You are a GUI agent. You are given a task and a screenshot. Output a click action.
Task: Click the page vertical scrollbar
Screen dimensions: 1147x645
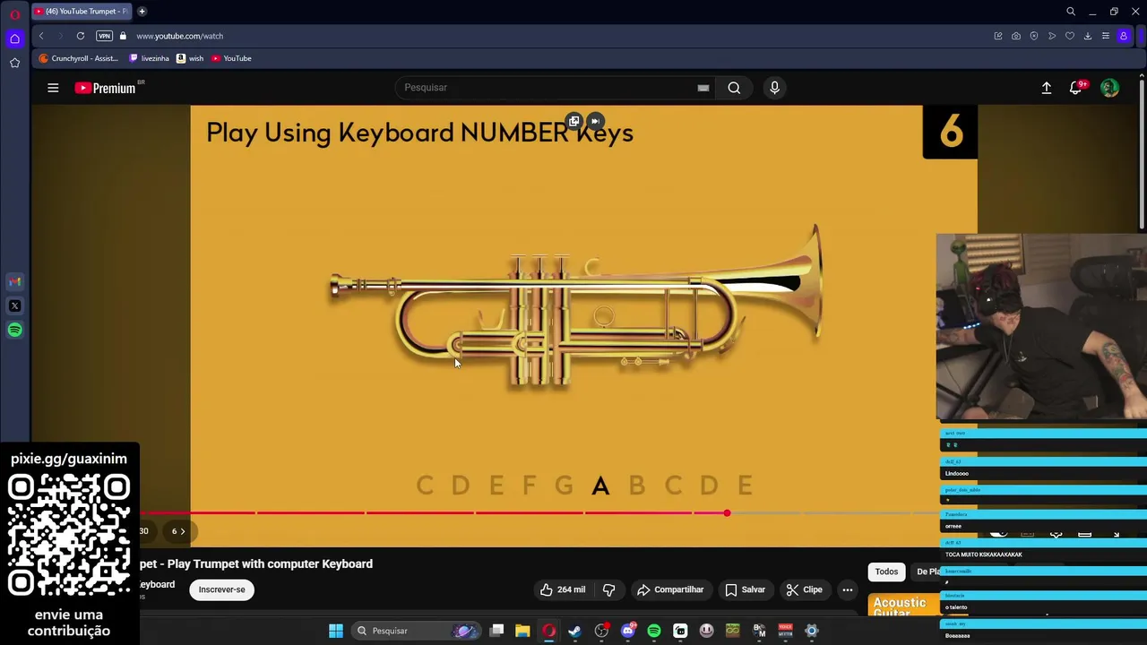1143,152
